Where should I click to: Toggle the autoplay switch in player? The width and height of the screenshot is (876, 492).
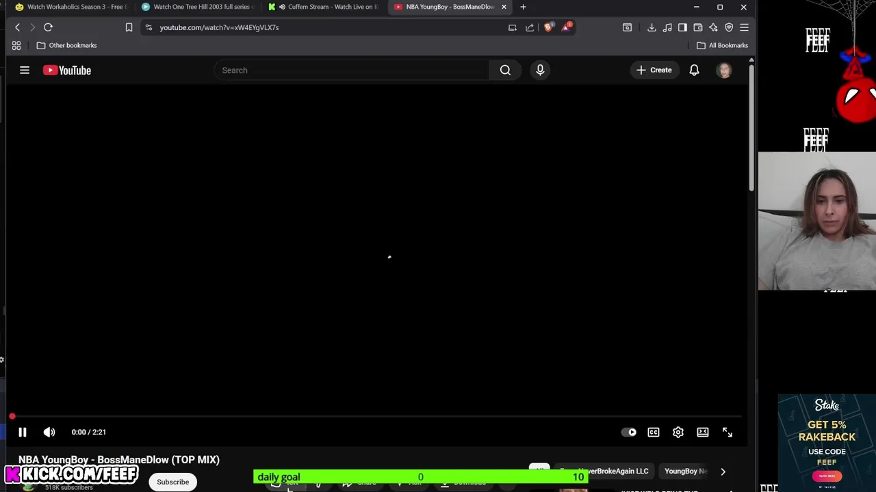pos(628,432)
